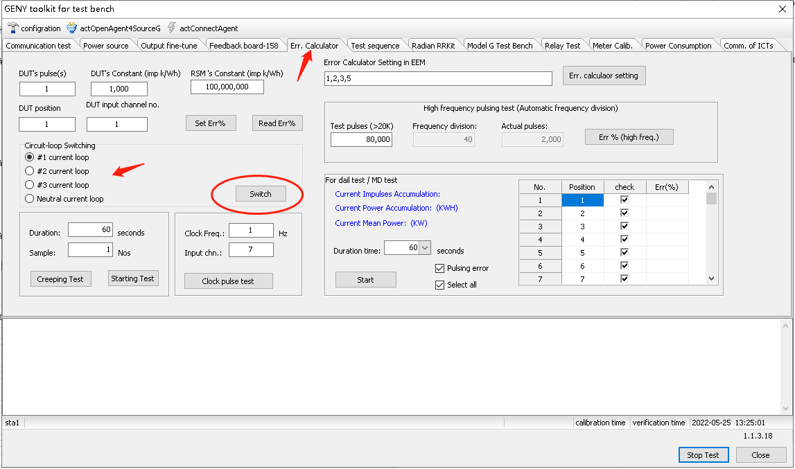795x469 pixels.
Task: Click the table scrollbar down arrow
Action: [x=711, y=278]
